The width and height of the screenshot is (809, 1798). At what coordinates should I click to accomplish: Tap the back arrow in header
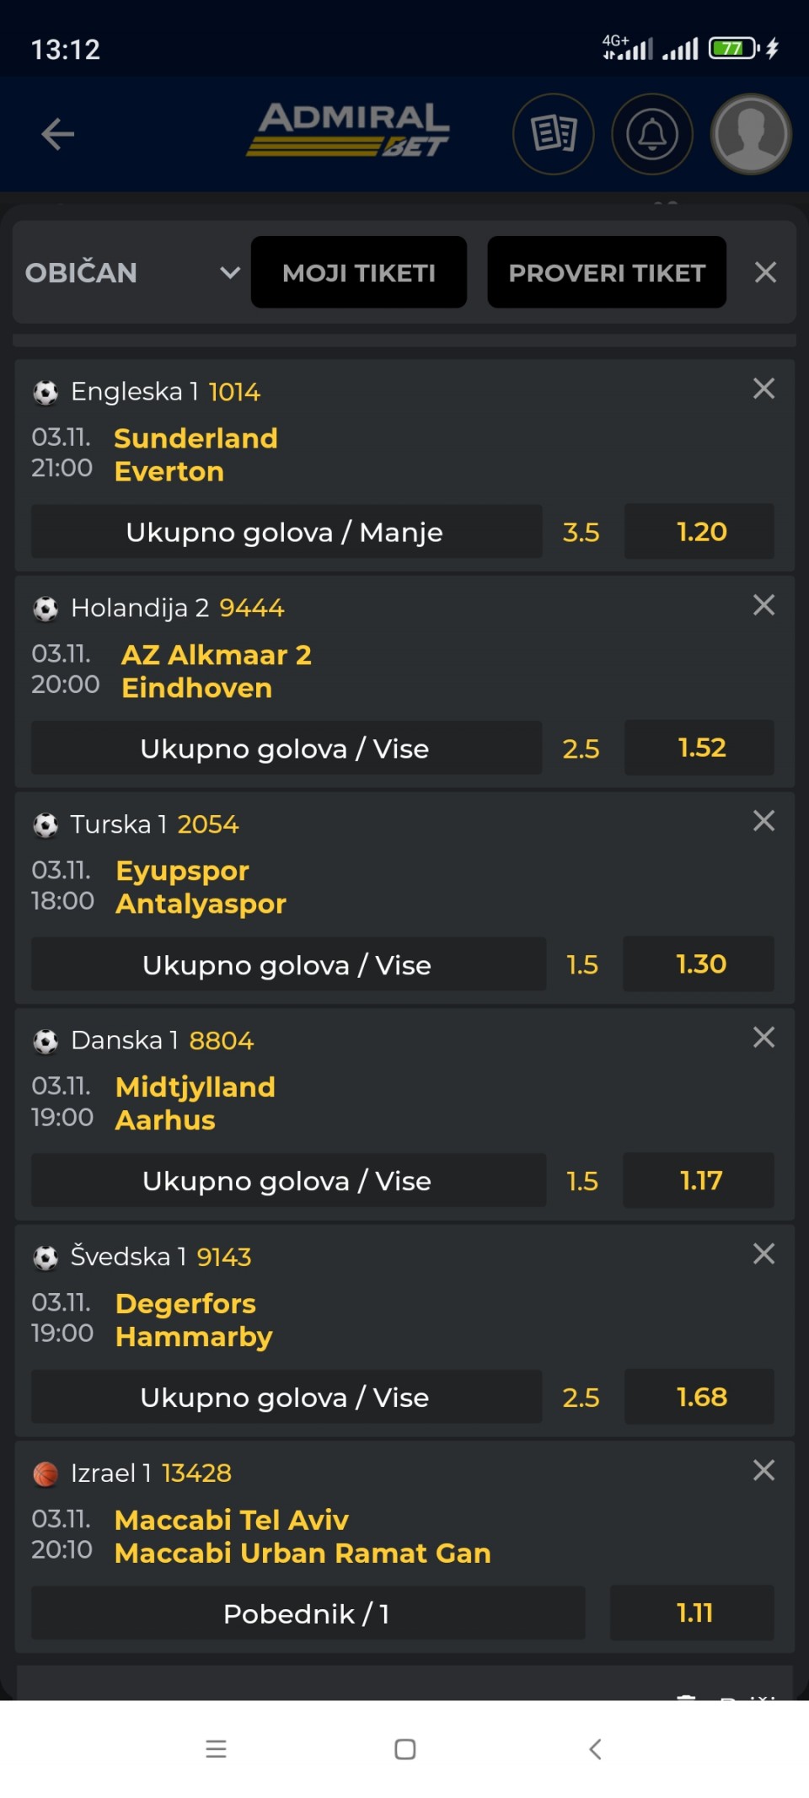click(x=57, y=134)
